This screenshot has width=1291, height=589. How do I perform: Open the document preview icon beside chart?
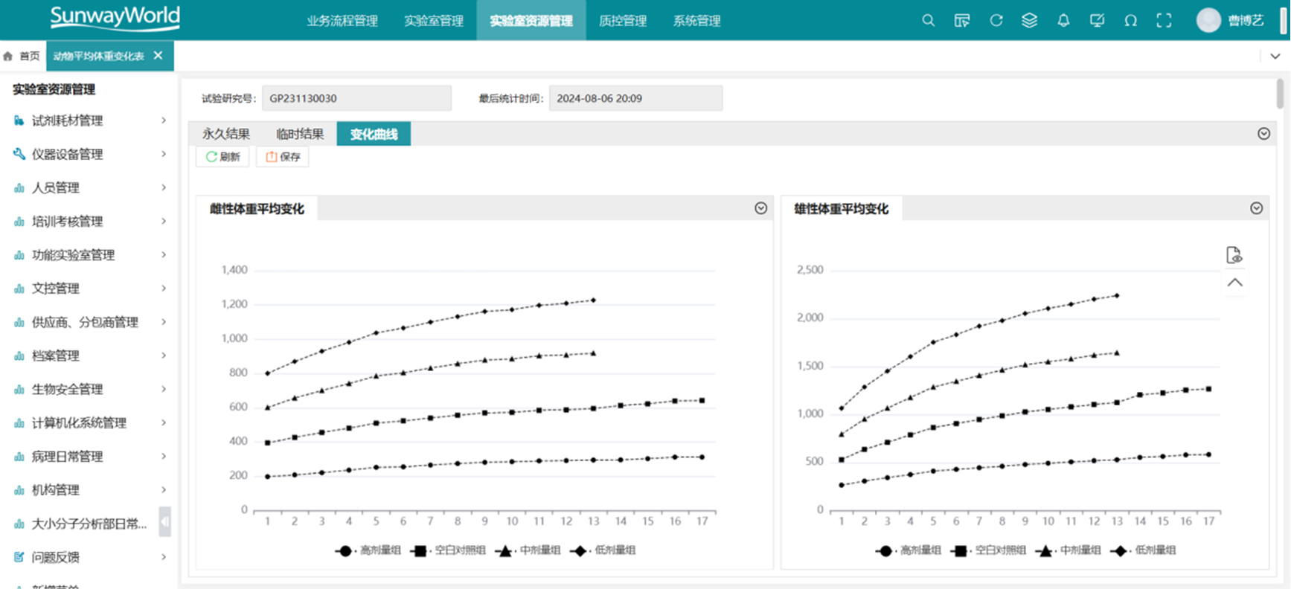pos(1234,255)
